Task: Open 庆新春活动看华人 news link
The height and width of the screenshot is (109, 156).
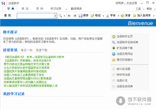Action: pos(25,82)
